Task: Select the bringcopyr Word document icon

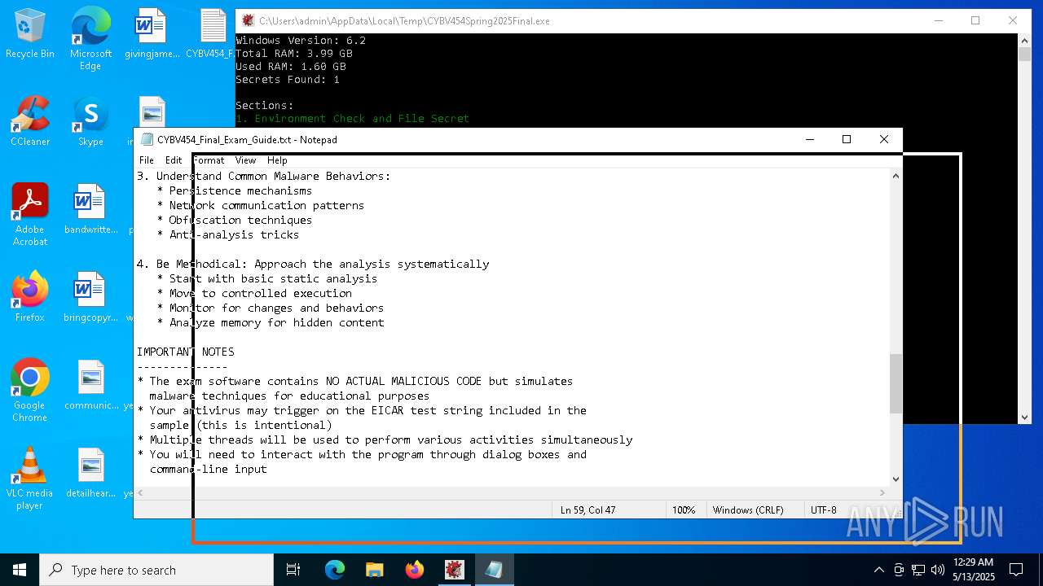Action: (x=90, y=298)
